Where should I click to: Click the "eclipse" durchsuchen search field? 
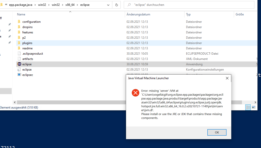(189, 5)
